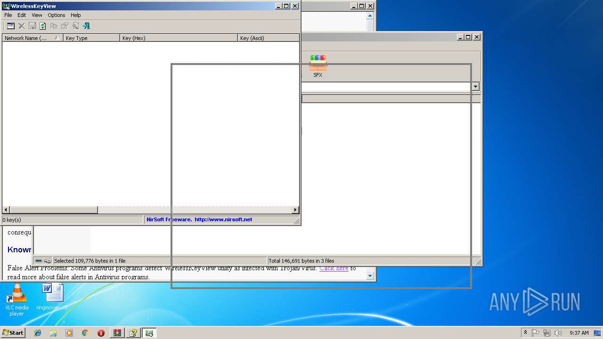
Task: Sort by the Key (Ascii) column header
Action: (x=268, y=38)
